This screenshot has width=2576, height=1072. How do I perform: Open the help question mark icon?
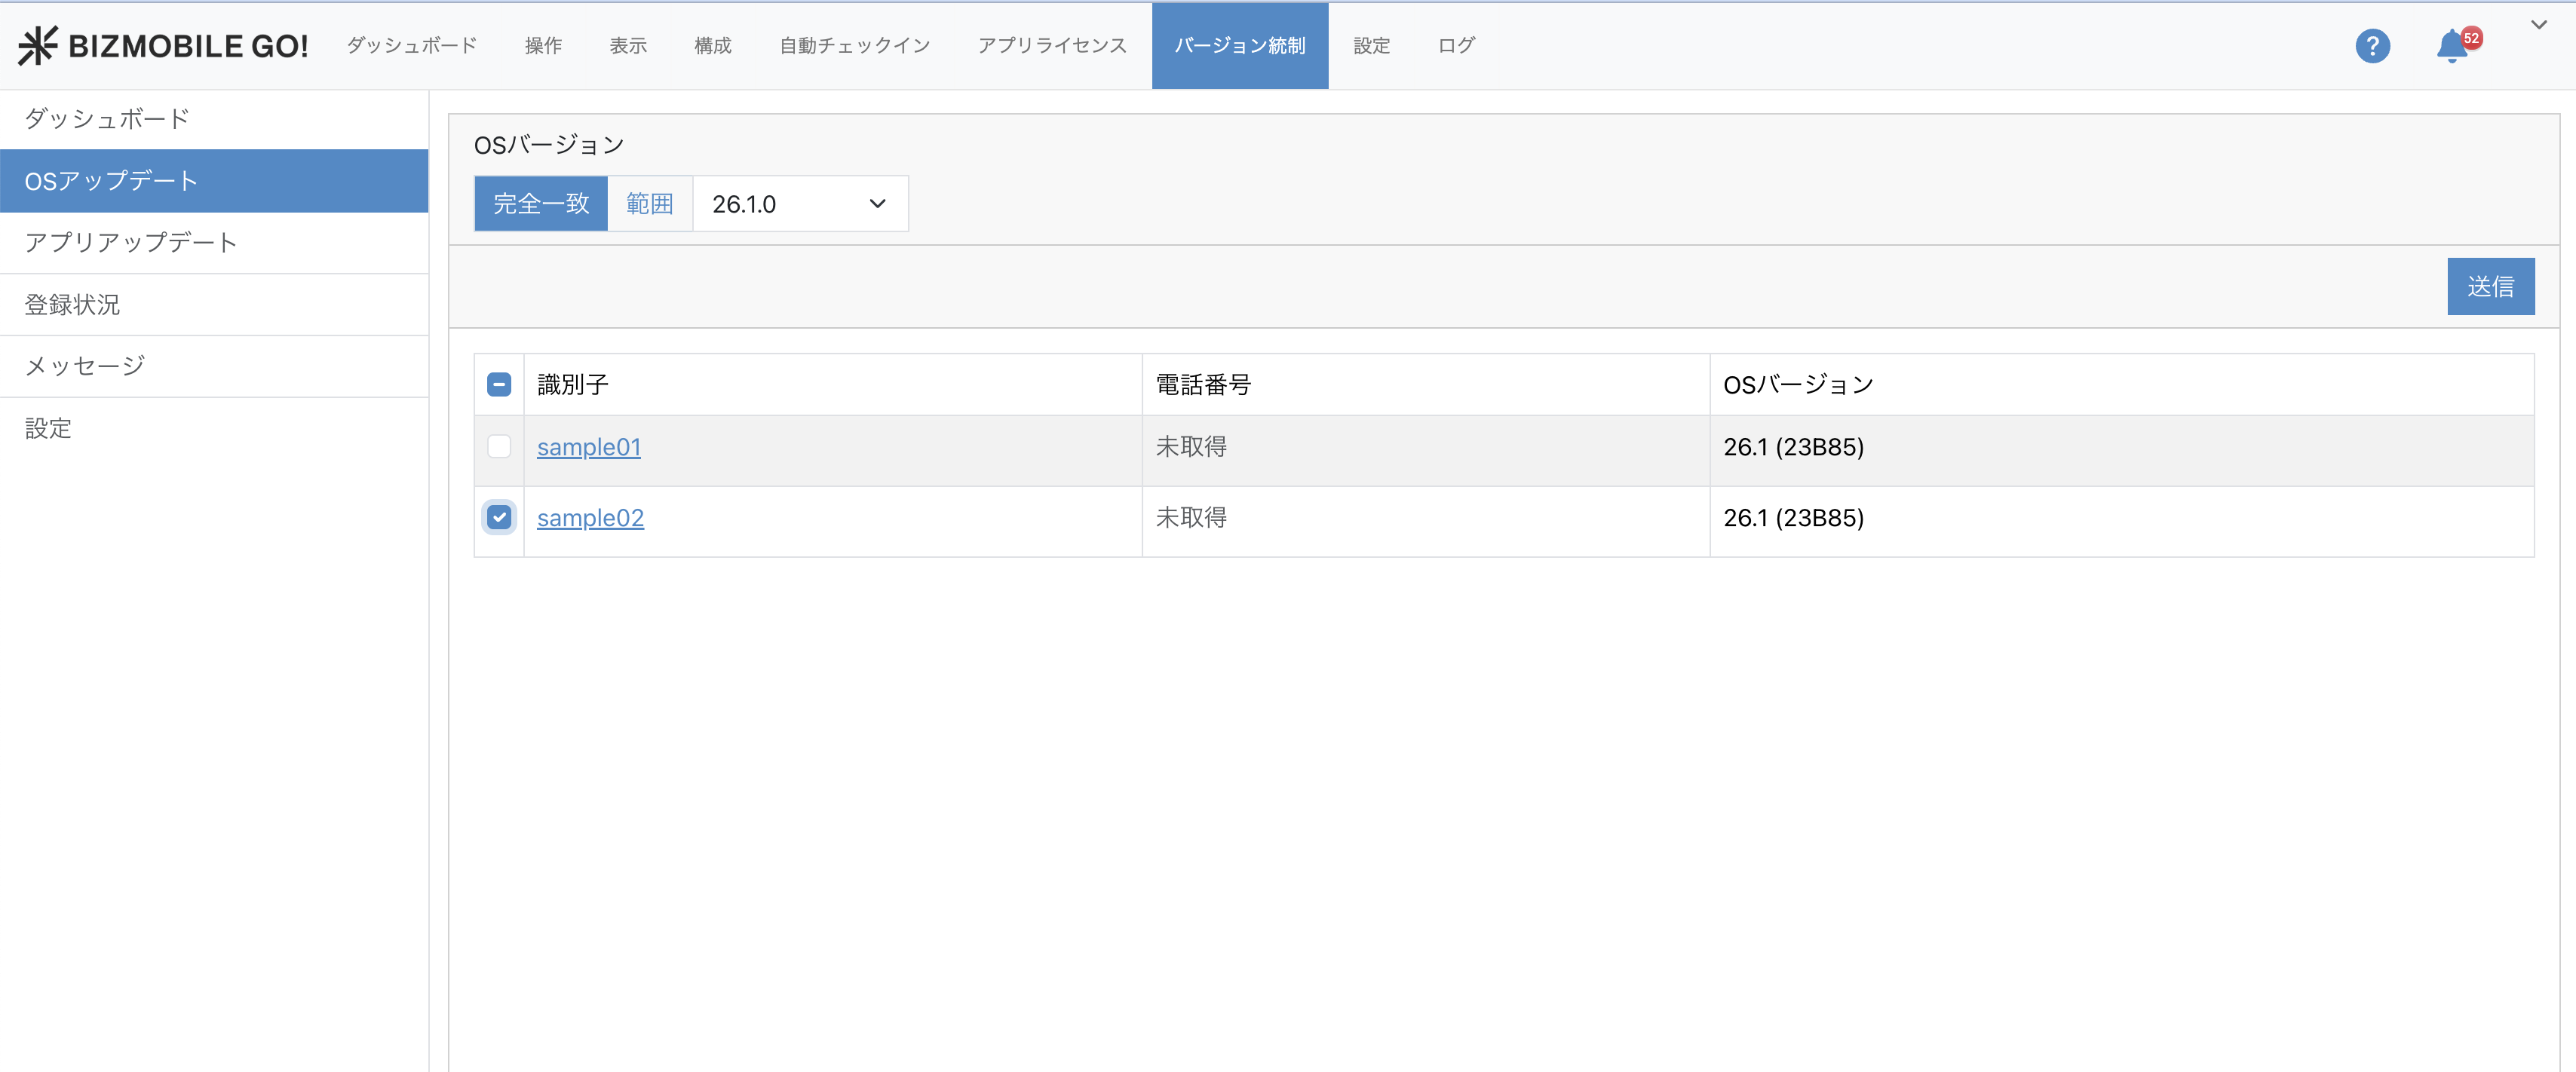point(2372,46)
